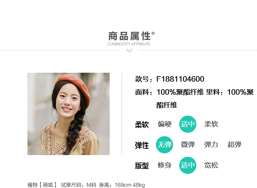257x188 pixels.
Task: Click the model 萌呱 size info line
Action: tap(86, 185)
